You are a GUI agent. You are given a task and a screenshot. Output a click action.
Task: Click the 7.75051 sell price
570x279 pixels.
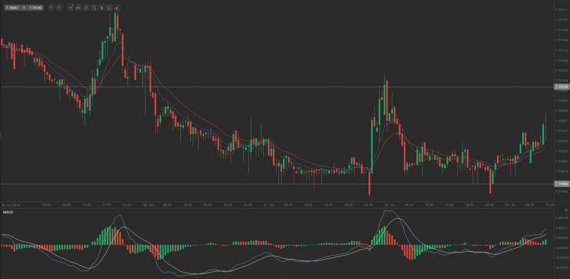coord(12,8)
